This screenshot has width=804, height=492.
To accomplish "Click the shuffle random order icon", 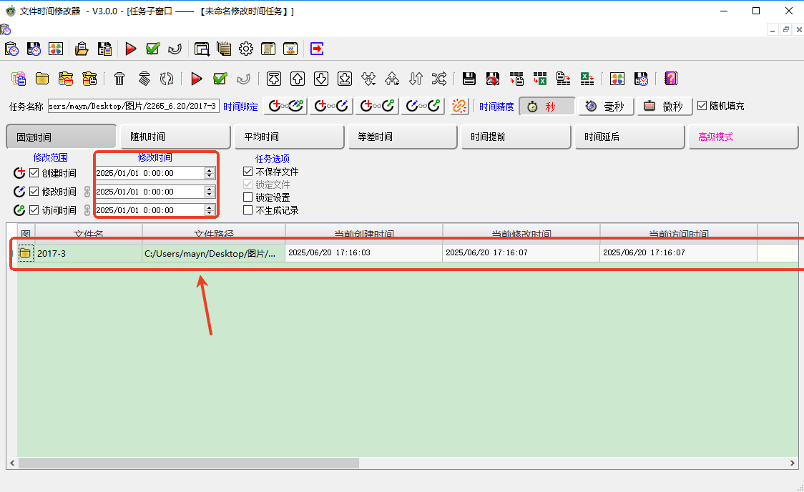I will click(438, 79).
